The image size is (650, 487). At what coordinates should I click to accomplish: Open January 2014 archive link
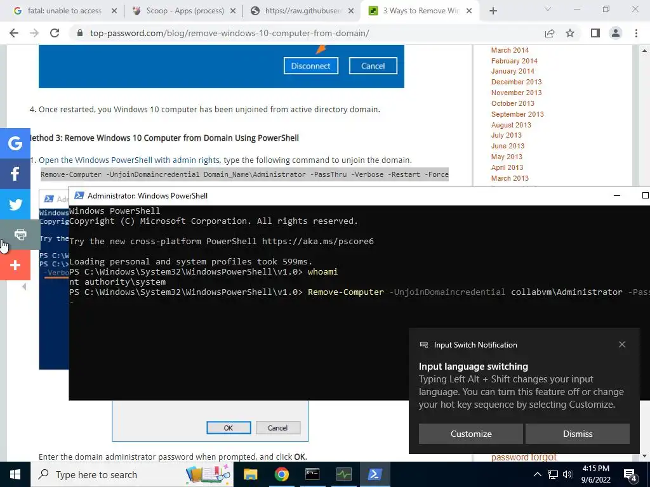click(513, 71)
